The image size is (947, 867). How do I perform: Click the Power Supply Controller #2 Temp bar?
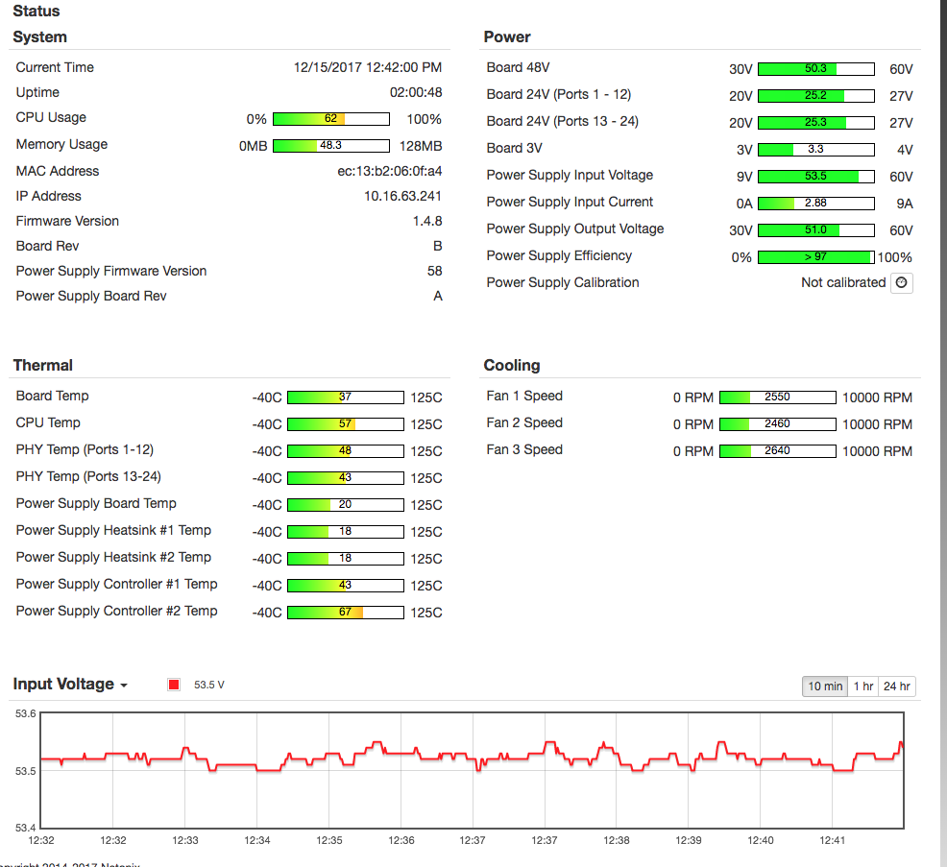[x=345, y=613]
